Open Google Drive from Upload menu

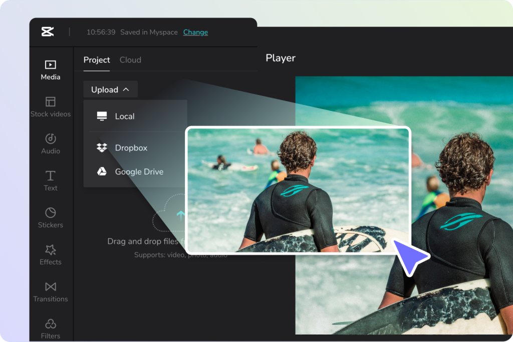click(139, 171)
